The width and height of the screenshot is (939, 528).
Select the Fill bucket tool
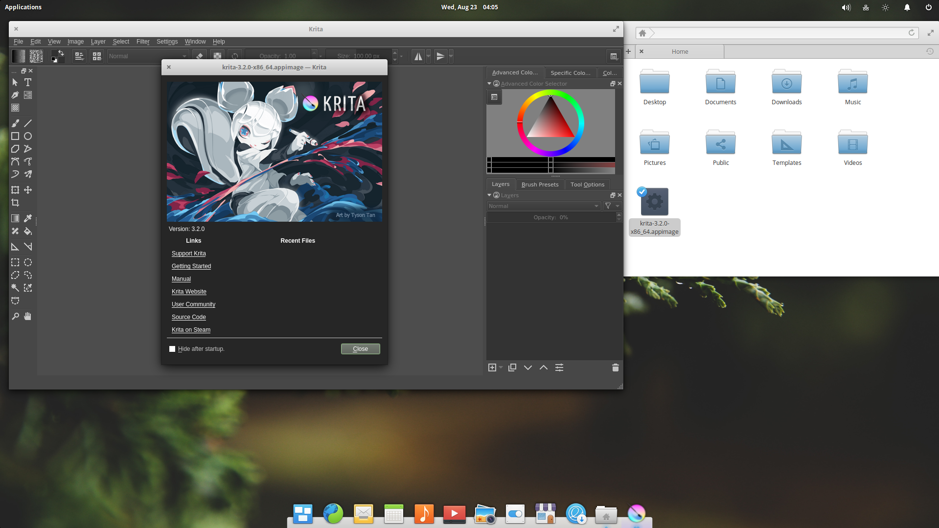tap(28, 231)
